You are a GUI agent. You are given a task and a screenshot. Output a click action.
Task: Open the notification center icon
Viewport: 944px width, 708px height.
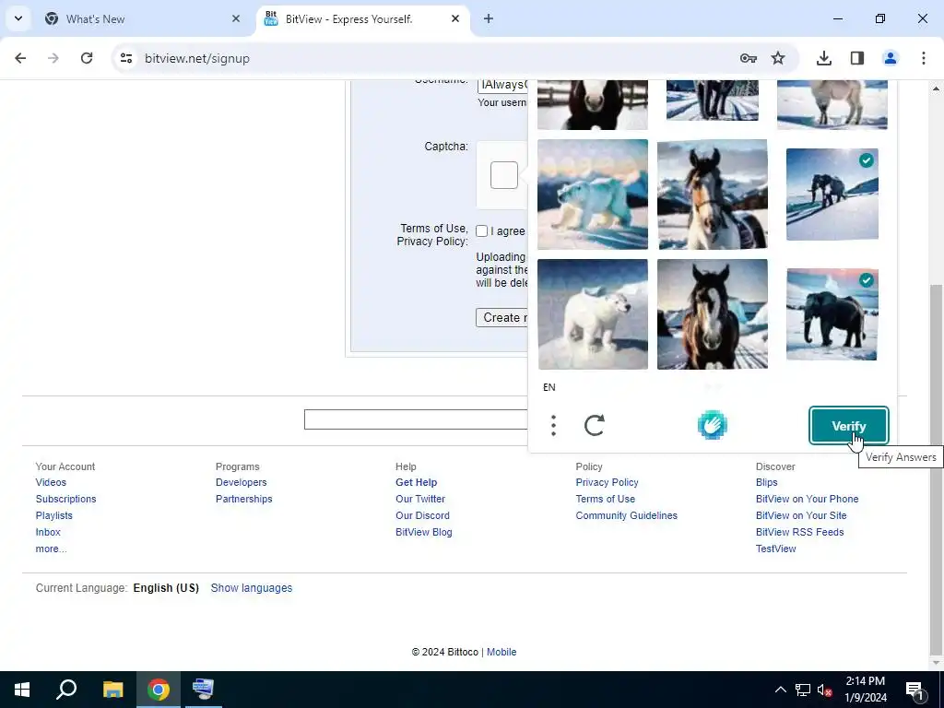pos(915,690)
